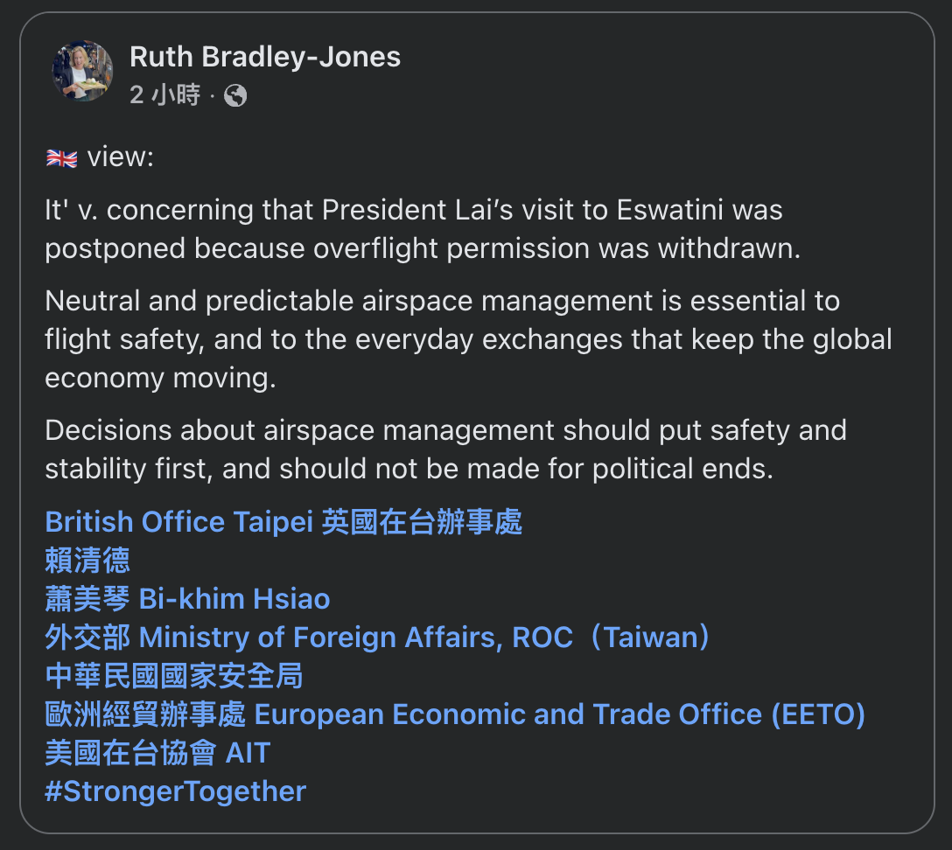Viewport: 952px width, 850px height.
Task: Visit the 美國在台協會 AIT page
Action: click(x=157, y=753)
